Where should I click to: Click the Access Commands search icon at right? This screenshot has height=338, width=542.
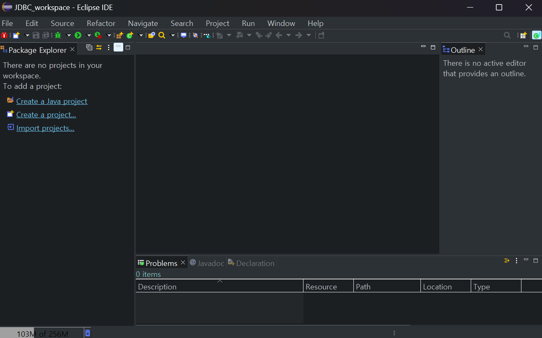point(507,36)
